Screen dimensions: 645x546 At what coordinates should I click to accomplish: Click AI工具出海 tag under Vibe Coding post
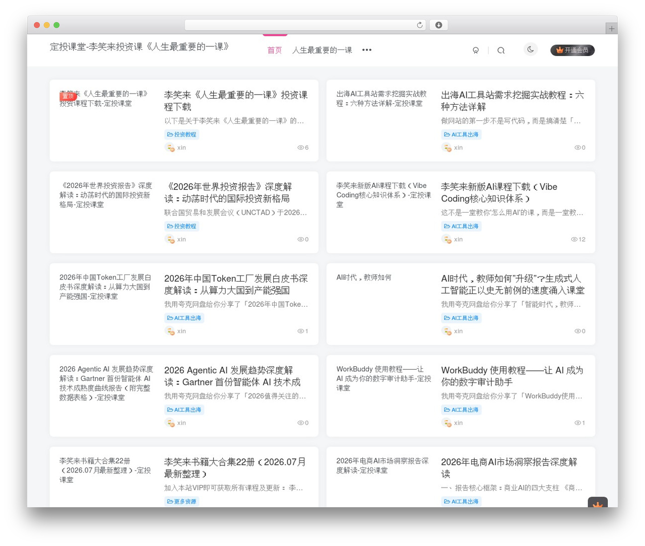tap(461, 226)
